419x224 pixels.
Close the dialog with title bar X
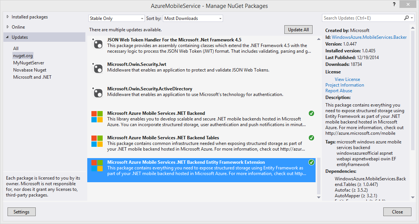tap(408, 4)
